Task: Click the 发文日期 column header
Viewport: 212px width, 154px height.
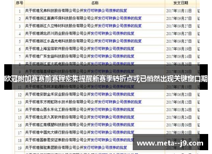Action: (x=181, y=3)
